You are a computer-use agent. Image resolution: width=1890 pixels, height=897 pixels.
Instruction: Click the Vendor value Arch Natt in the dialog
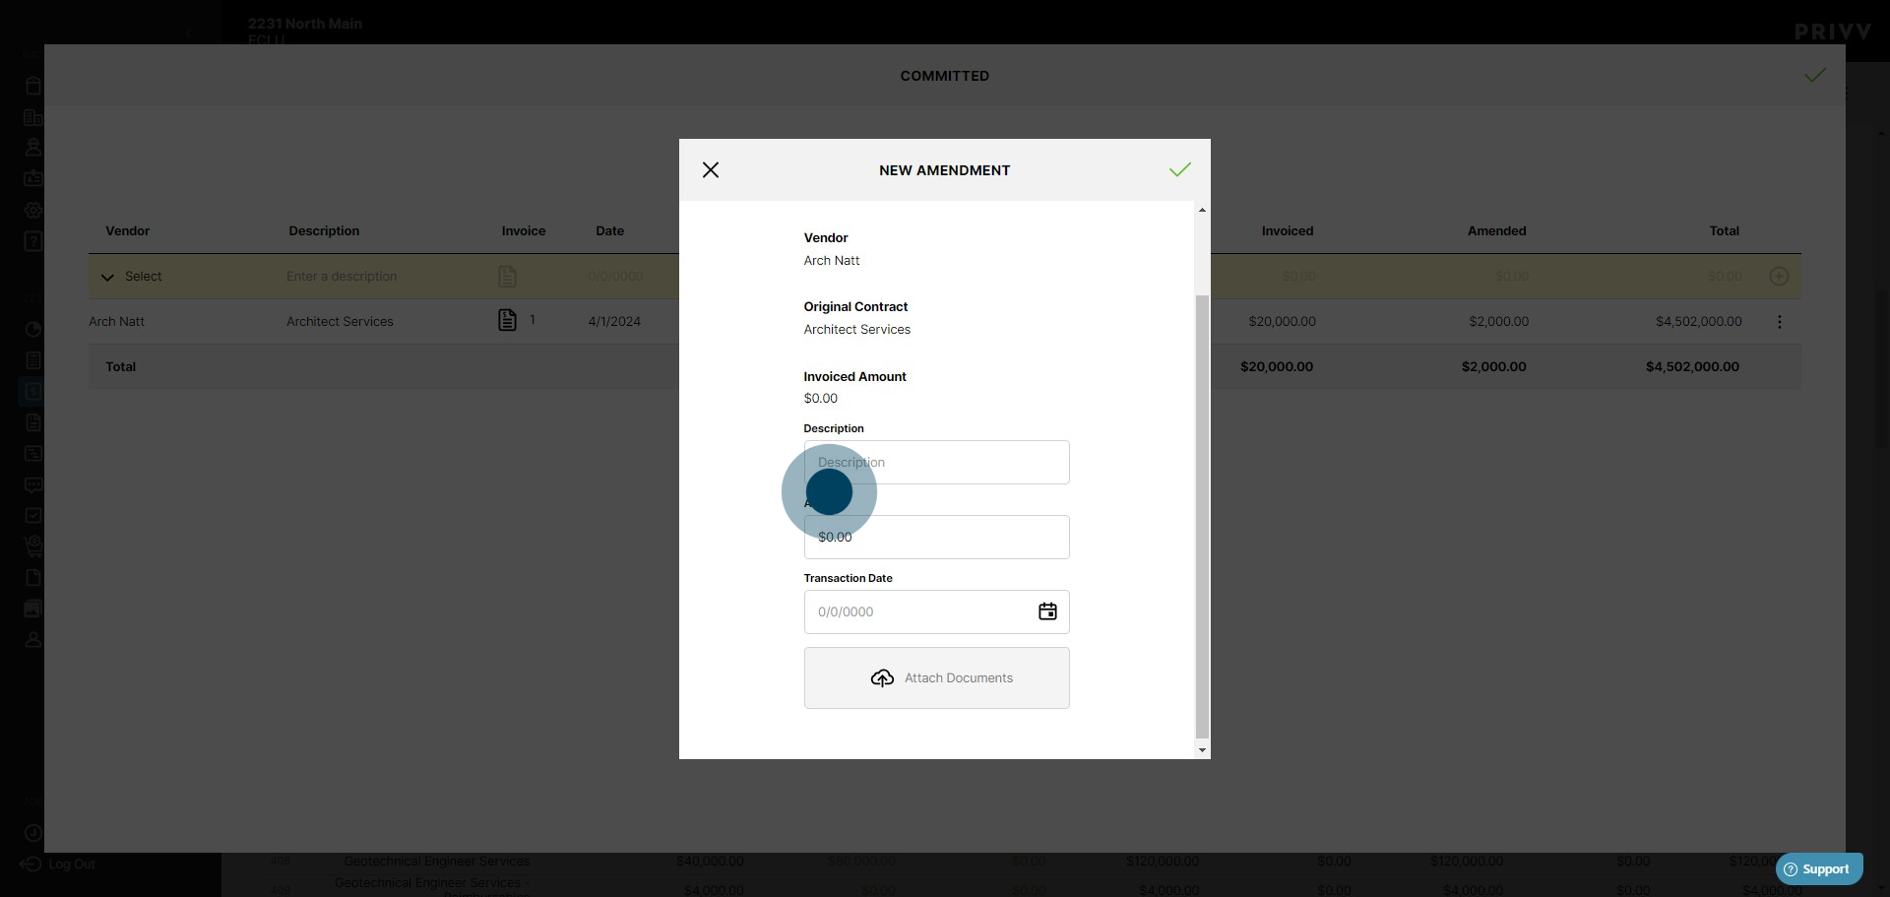(832, 260)
